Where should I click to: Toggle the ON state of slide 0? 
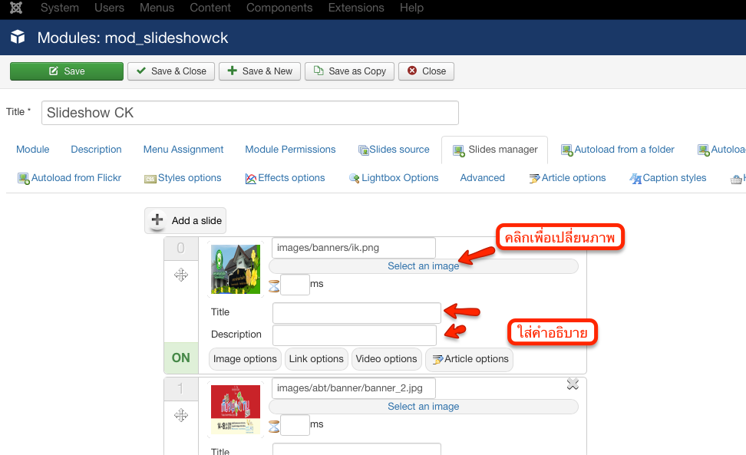click(x=181, y=358)
